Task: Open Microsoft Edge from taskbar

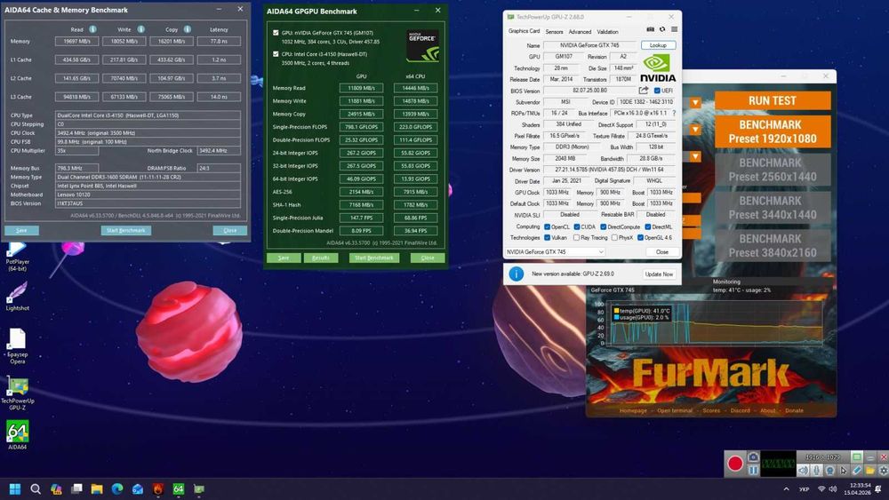Action: [117, 488]
